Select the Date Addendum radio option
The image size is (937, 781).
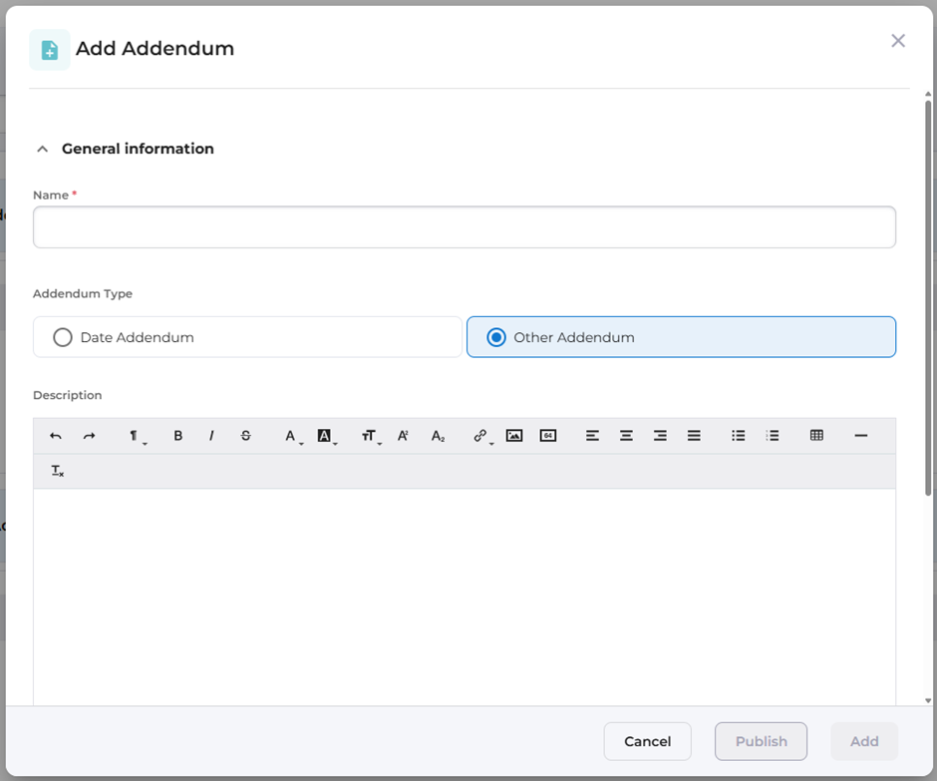(63, 337)
